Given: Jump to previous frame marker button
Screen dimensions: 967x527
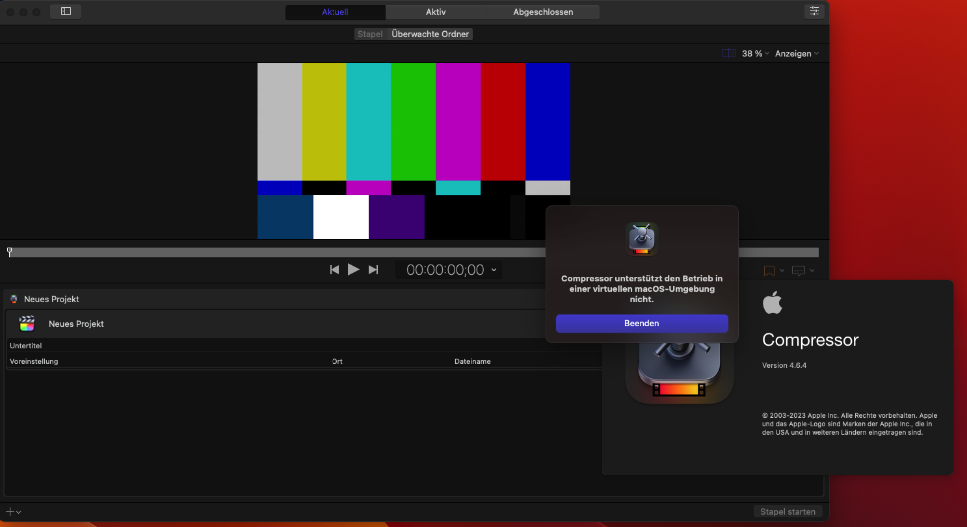Looking at the screenshot, I should pos(334,270).
